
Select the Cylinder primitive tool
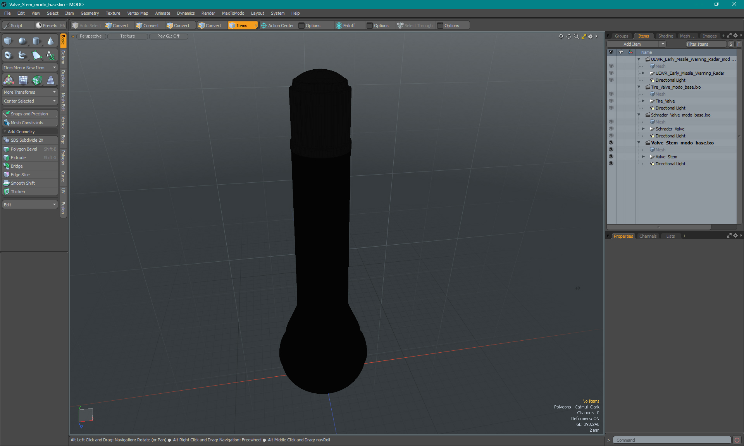pos(36,41)
